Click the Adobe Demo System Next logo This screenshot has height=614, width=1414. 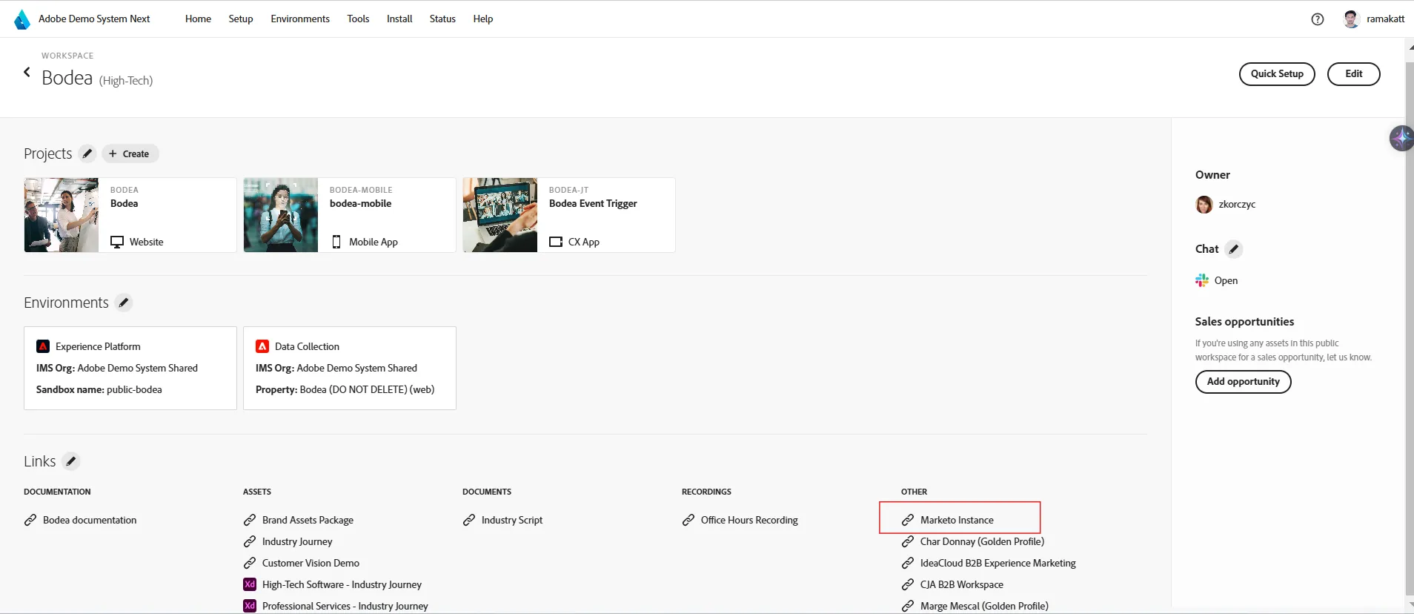point(22,19)
